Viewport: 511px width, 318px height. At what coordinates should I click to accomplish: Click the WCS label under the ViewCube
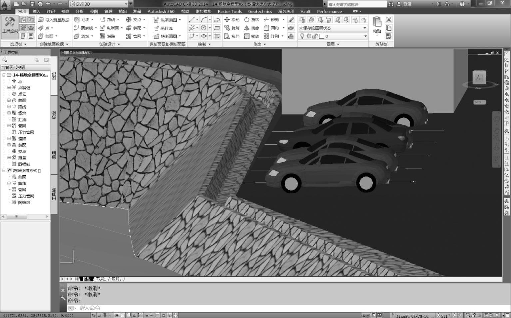click(x=479, y=102)
